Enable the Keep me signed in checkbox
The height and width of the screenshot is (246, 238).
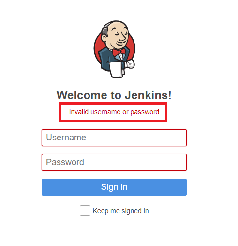[85, 211]
